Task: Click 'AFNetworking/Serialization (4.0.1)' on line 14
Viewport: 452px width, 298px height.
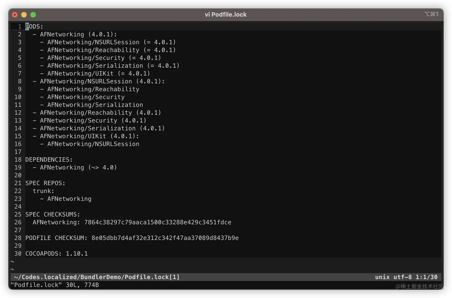Action: pyautogui.click(x=102, y=128)
